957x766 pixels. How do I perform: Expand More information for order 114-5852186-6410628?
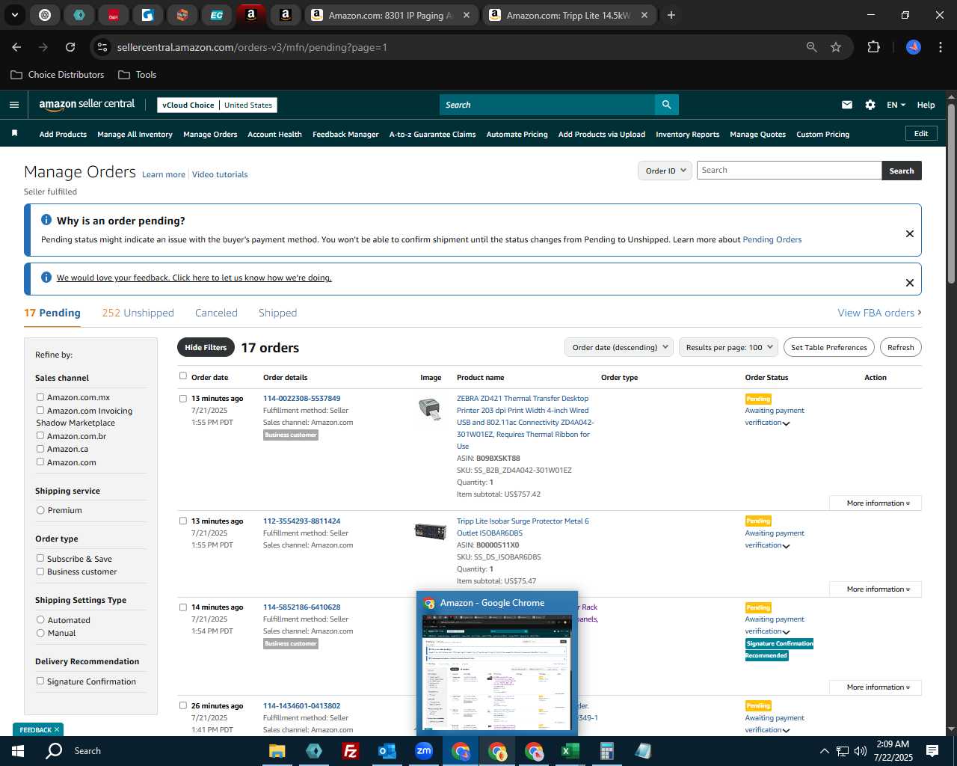[875, 687]
